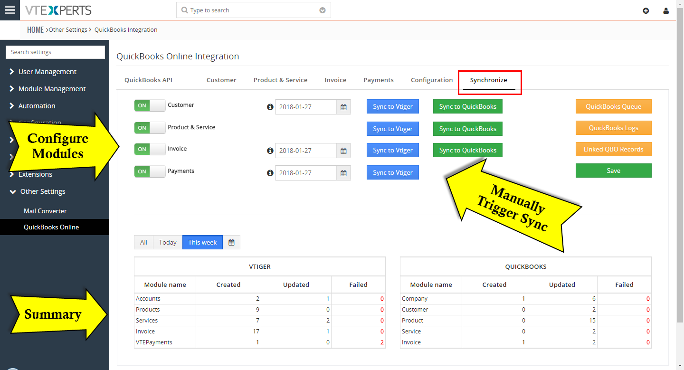
Task: Open calendar picker for Customer date
Action: [343, 107]
